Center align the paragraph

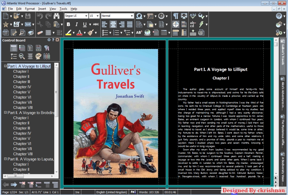pyautogui.click(x=113, y=24)
